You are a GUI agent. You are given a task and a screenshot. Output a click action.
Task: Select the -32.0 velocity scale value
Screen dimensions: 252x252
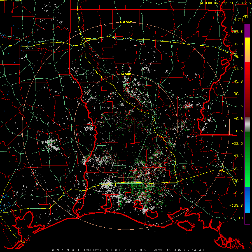point(237,143)
